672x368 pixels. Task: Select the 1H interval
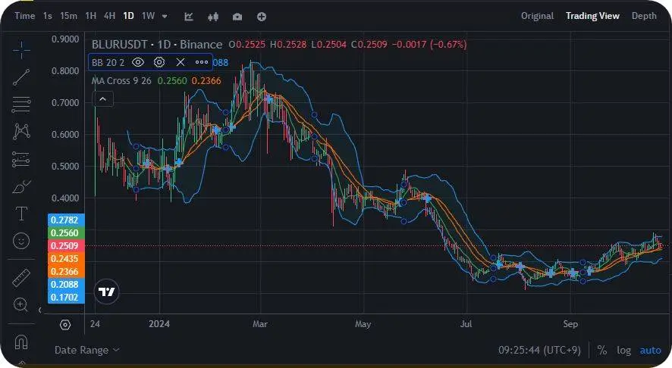pos(91,16)
